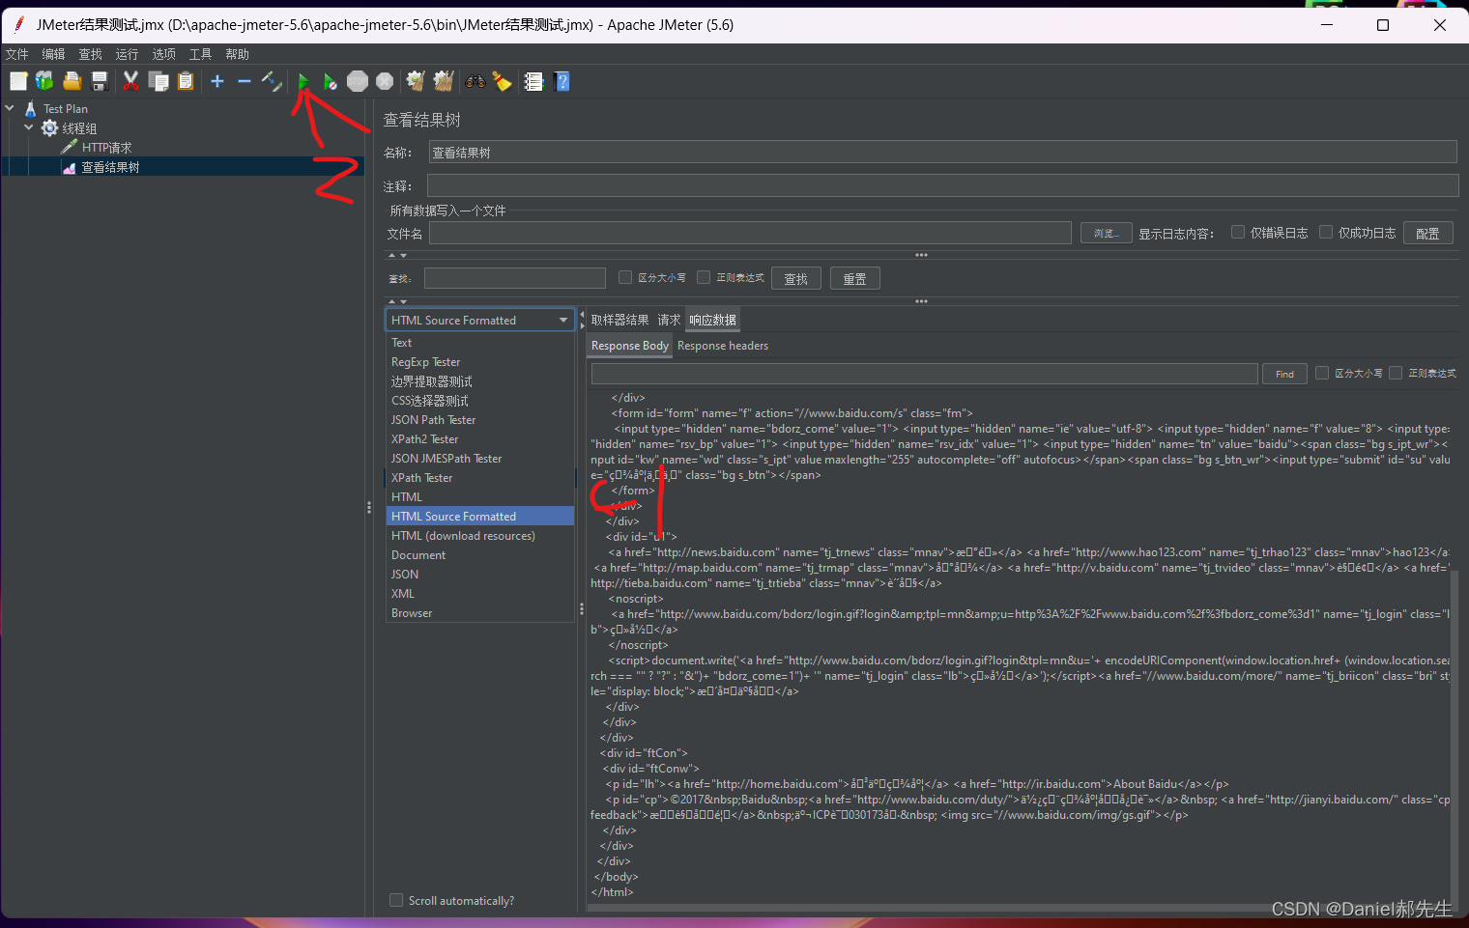Select the Test Plan node
The image size is (1469, 928).
point(65,109)
